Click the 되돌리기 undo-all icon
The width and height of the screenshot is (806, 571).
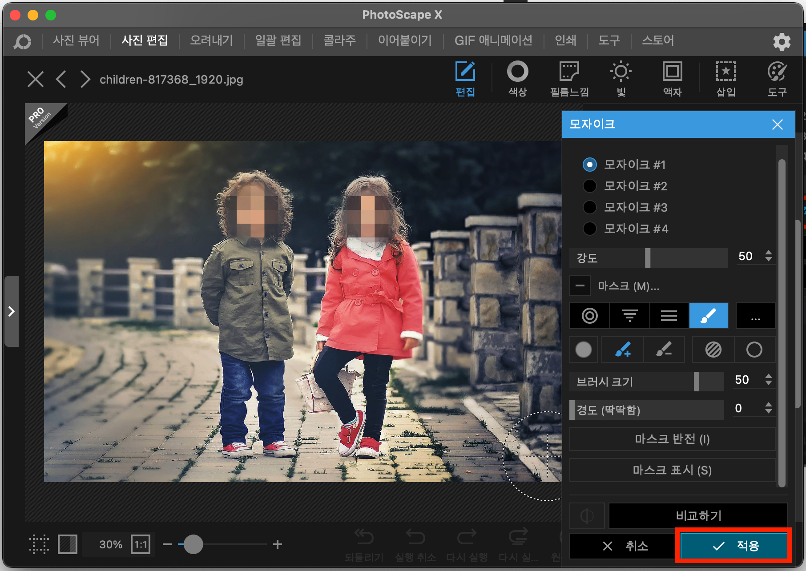[364, 544]
